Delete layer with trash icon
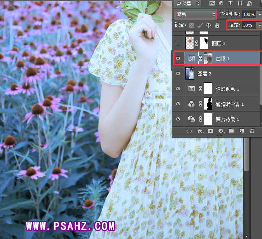The width and height of the screenshot is (262, 239). (252, 131)
